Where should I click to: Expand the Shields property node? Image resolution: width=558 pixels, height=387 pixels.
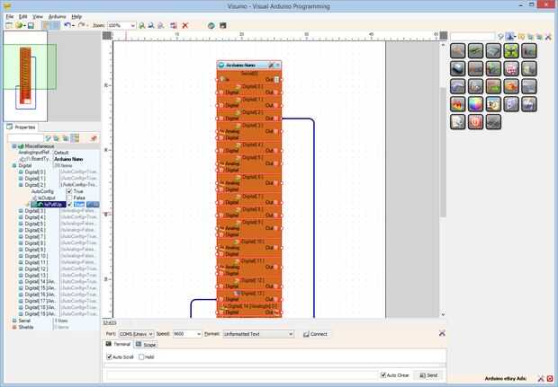[14, 327]
